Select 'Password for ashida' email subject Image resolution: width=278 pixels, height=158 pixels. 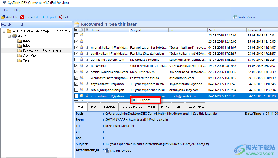145,78
